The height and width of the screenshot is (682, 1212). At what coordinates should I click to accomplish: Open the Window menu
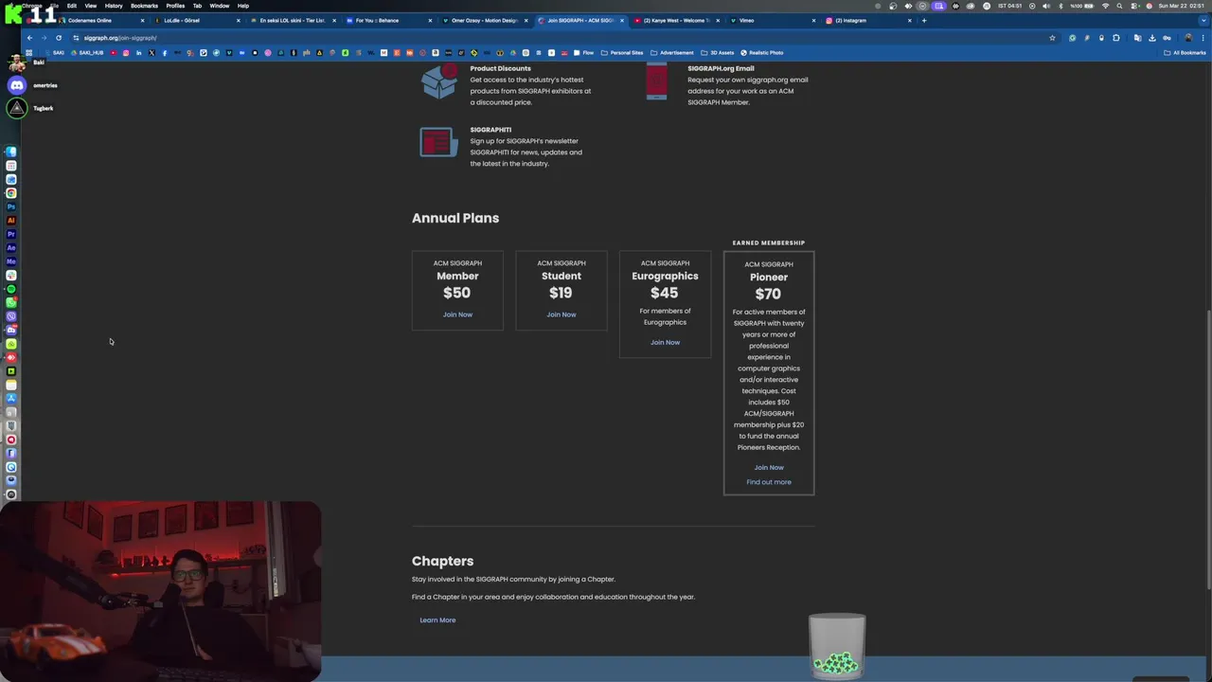(219, 6)
